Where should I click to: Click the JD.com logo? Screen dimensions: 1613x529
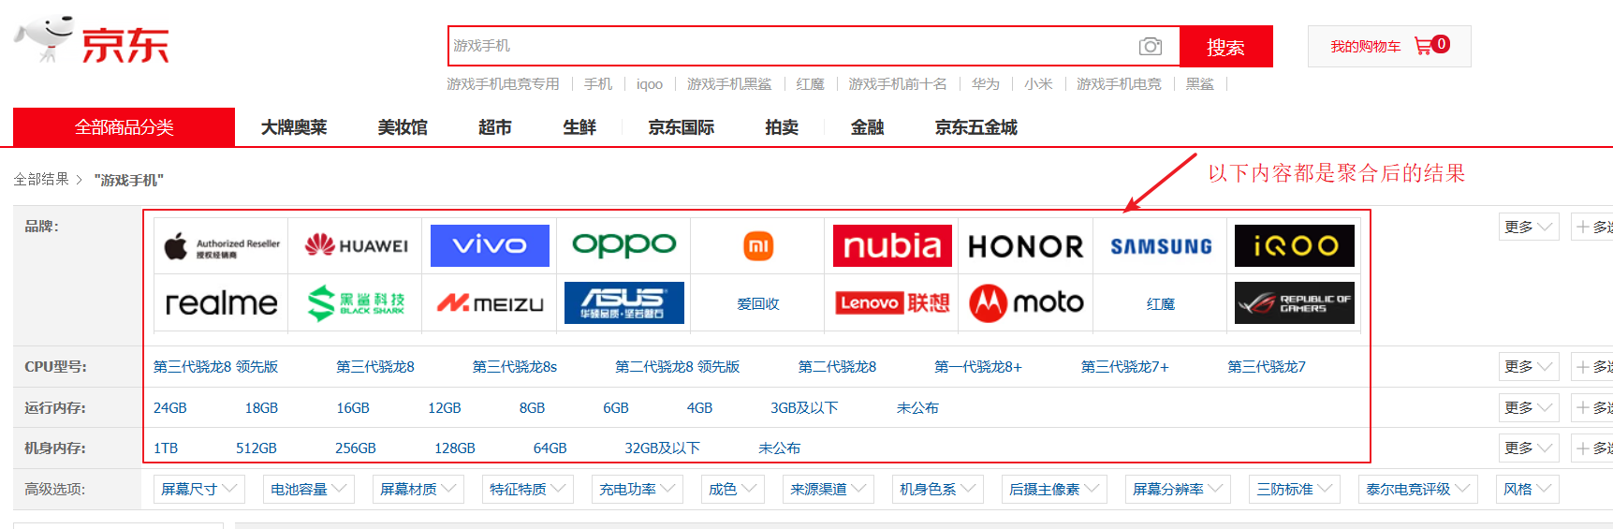pyautogui.click(x=92, y=40)
